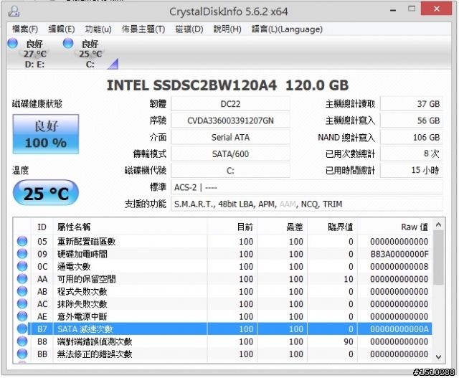
Task: Click status orb for attribute 05
Action: [x=22, y=241]
